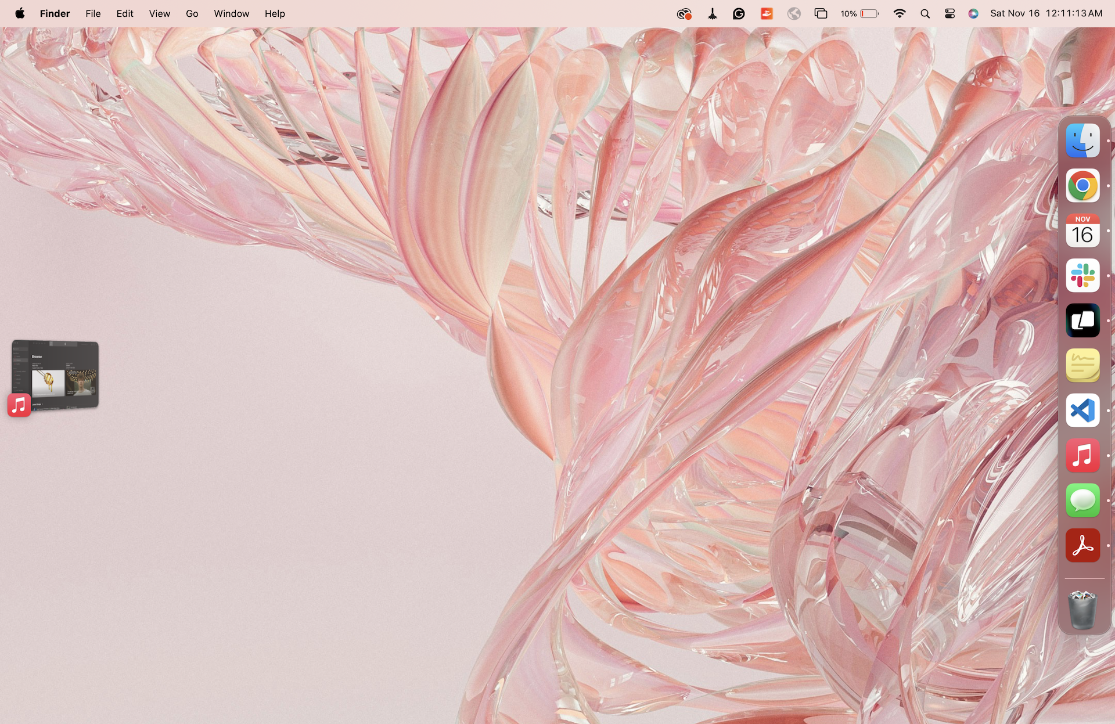Open Stage Manager menu bar icon

click(821, 13)
